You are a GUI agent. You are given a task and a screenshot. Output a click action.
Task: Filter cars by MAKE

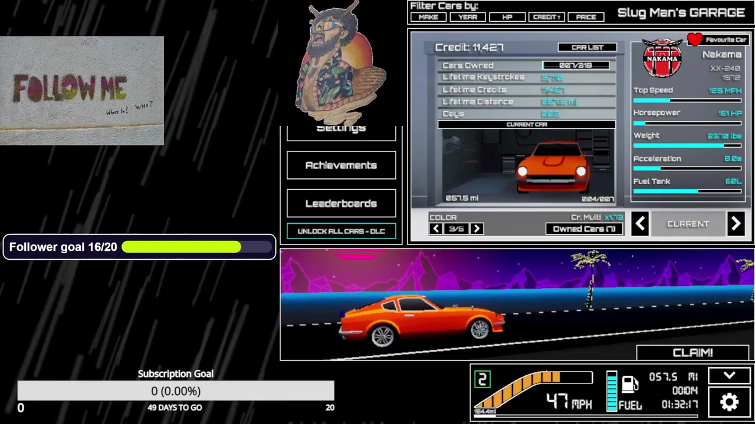point(428,17)
